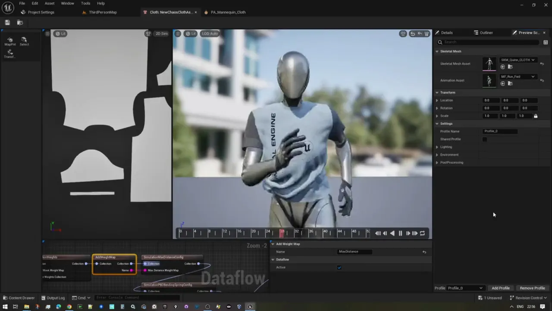Open the SKM_Quinn_CLOTH skeletal mesh dropdown
552x311 pixels.
pos(517,60)
